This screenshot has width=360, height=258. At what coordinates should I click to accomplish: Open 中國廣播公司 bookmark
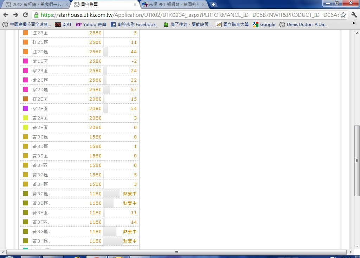pyautogui.click(x=27, y=25)
